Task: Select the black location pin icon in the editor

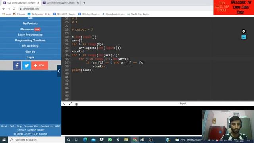Action: (244, 31)
